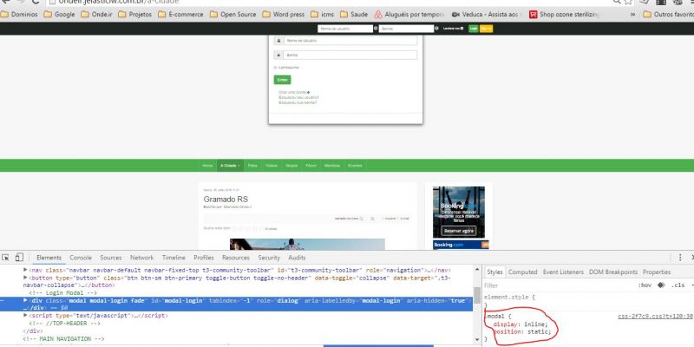
Task: Expand the script text/javascript node
Action: point(25,316)
